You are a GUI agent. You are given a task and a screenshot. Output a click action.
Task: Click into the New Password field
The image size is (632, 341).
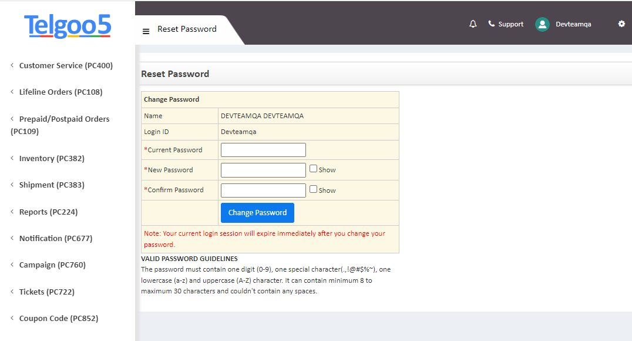pyautogui.click(x=263, y=170)
